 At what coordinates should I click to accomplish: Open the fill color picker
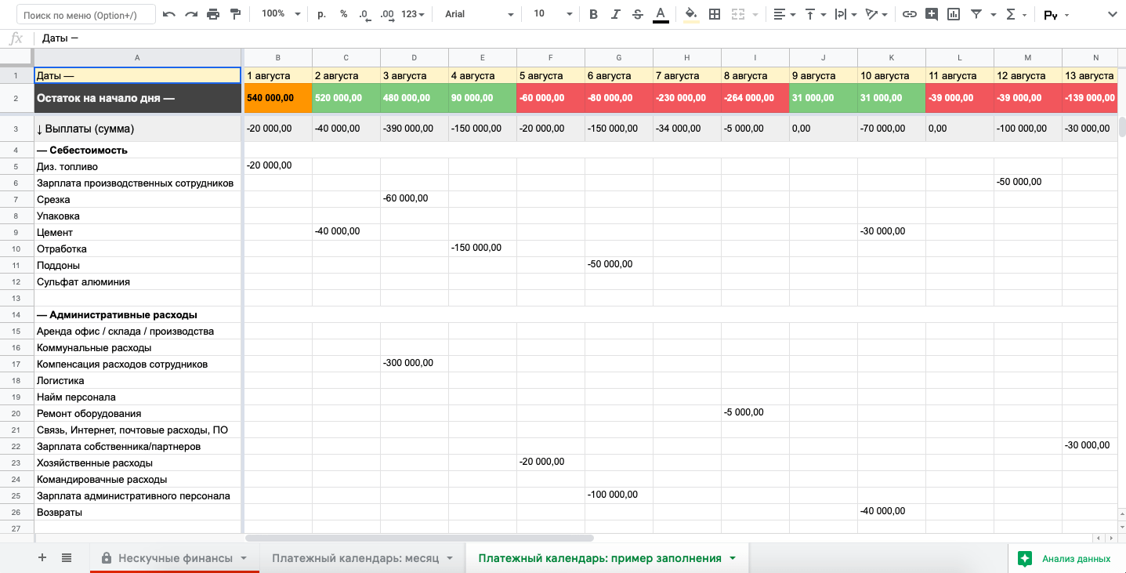pyautogui.click(x=690, y=14)
